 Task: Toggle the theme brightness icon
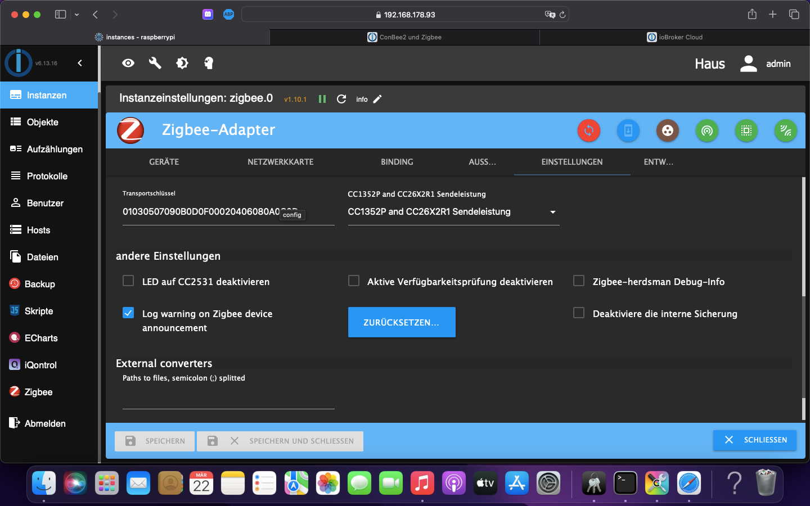[182, 63]
